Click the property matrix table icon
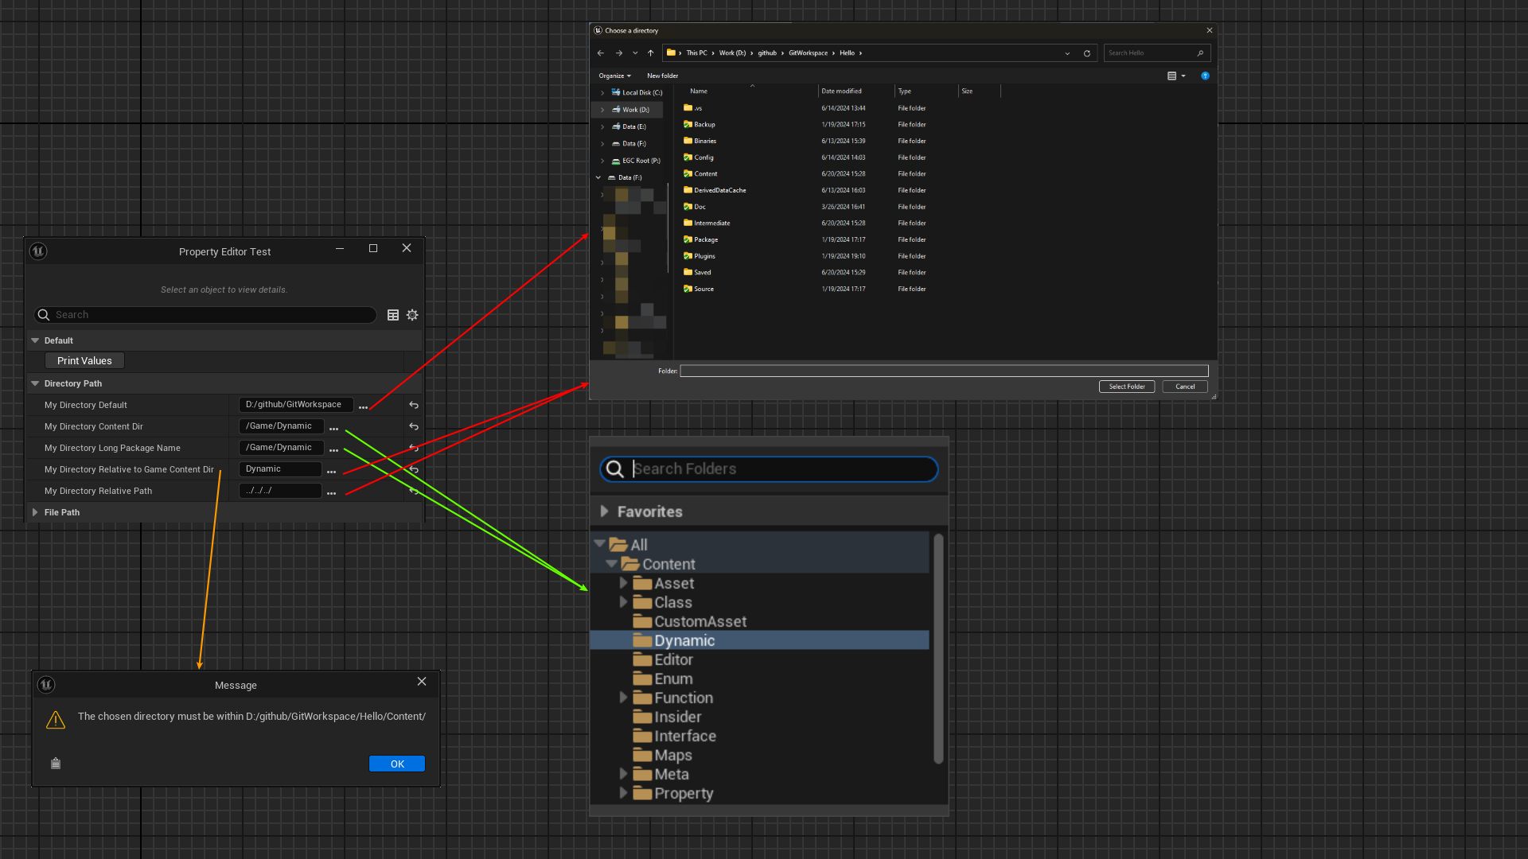 pos(393,315)
